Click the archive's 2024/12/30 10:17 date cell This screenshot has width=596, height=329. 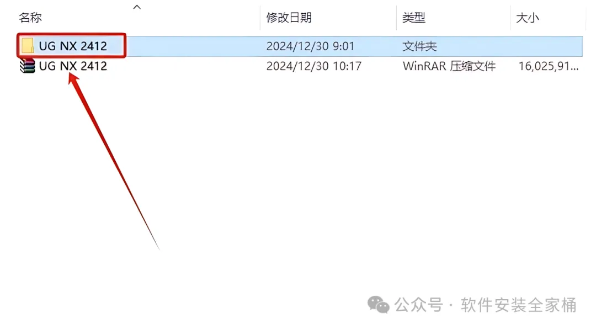pyautogui.click(x=314, y=66)
